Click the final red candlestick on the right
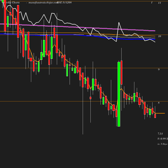 click(155, 116)
